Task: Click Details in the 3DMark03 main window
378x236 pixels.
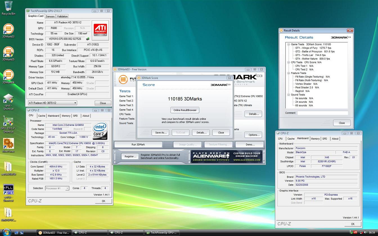Action: click(253, 114)
